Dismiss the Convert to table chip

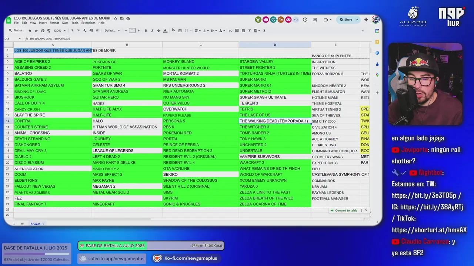click(x=366, y=211)
